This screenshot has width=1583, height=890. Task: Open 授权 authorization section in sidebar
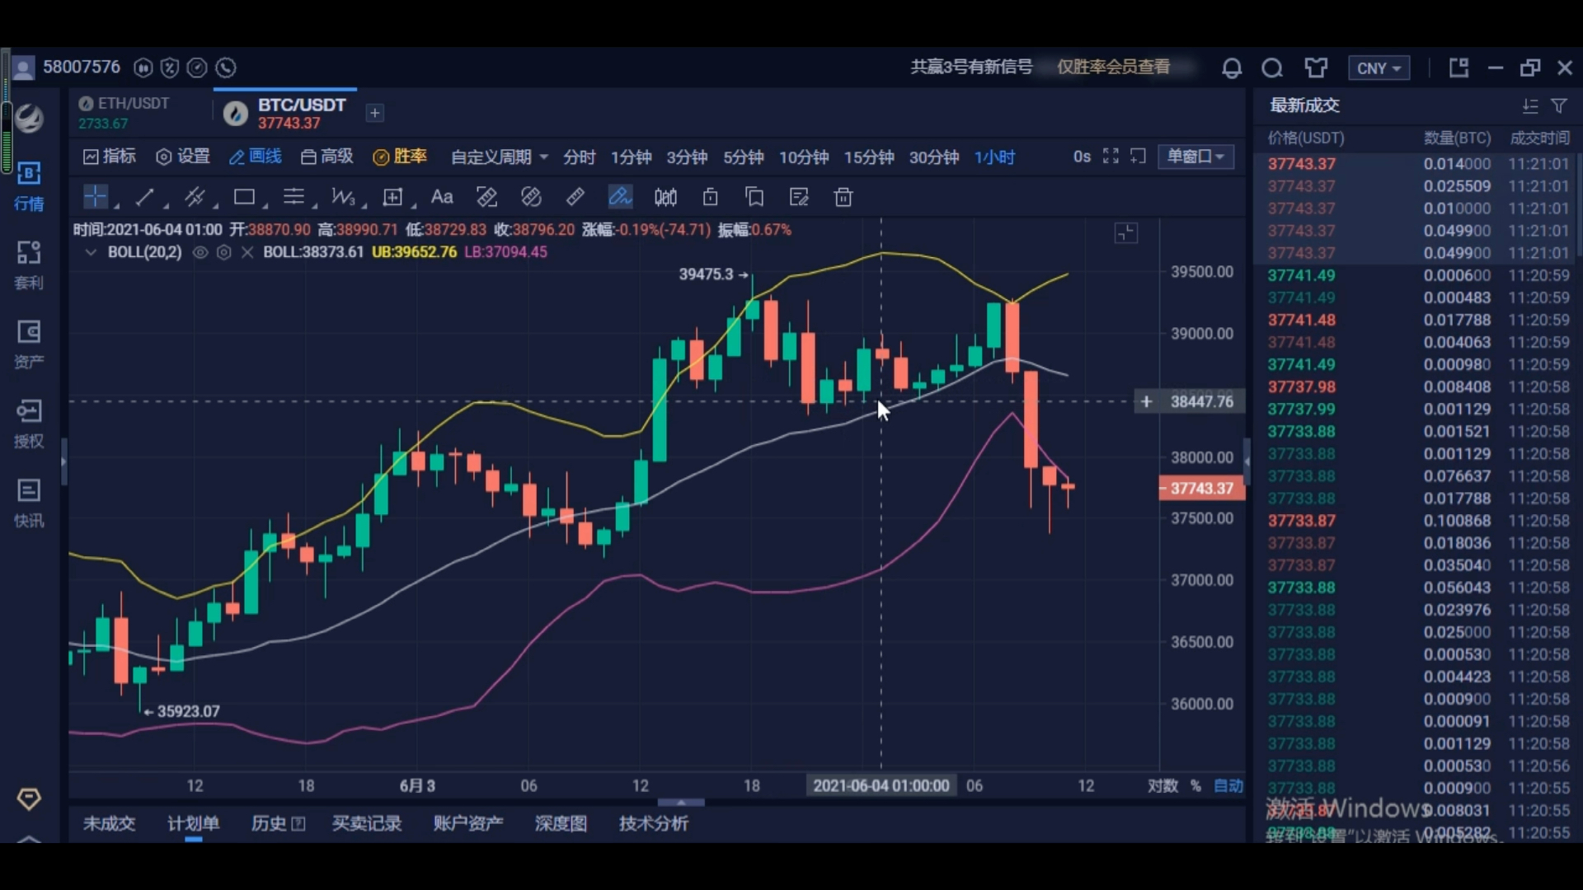[29, 424]
